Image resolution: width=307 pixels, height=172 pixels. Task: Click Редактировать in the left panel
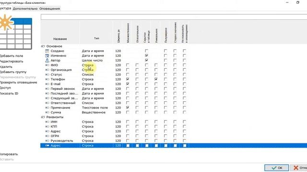click(12, 62)
